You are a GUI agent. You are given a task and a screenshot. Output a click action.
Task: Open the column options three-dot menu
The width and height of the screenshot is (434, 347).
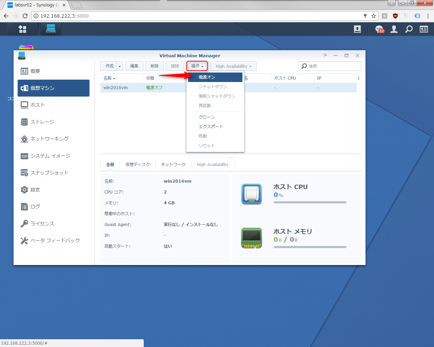359,78
